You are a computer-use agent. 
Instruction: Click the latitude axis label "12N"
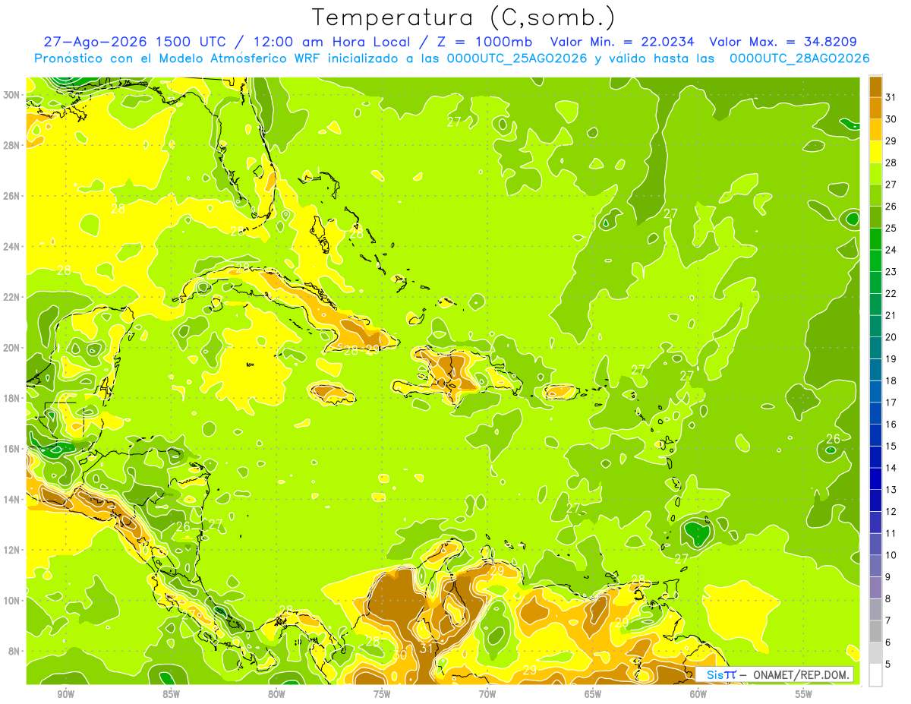tap(13, 550)
